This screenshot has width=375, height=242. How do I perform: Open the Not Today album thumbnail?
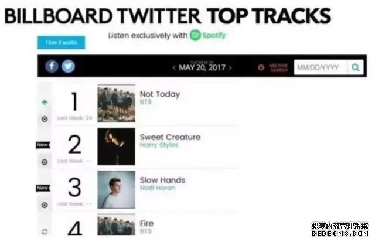pyautogui.click(x=116, y=103)
